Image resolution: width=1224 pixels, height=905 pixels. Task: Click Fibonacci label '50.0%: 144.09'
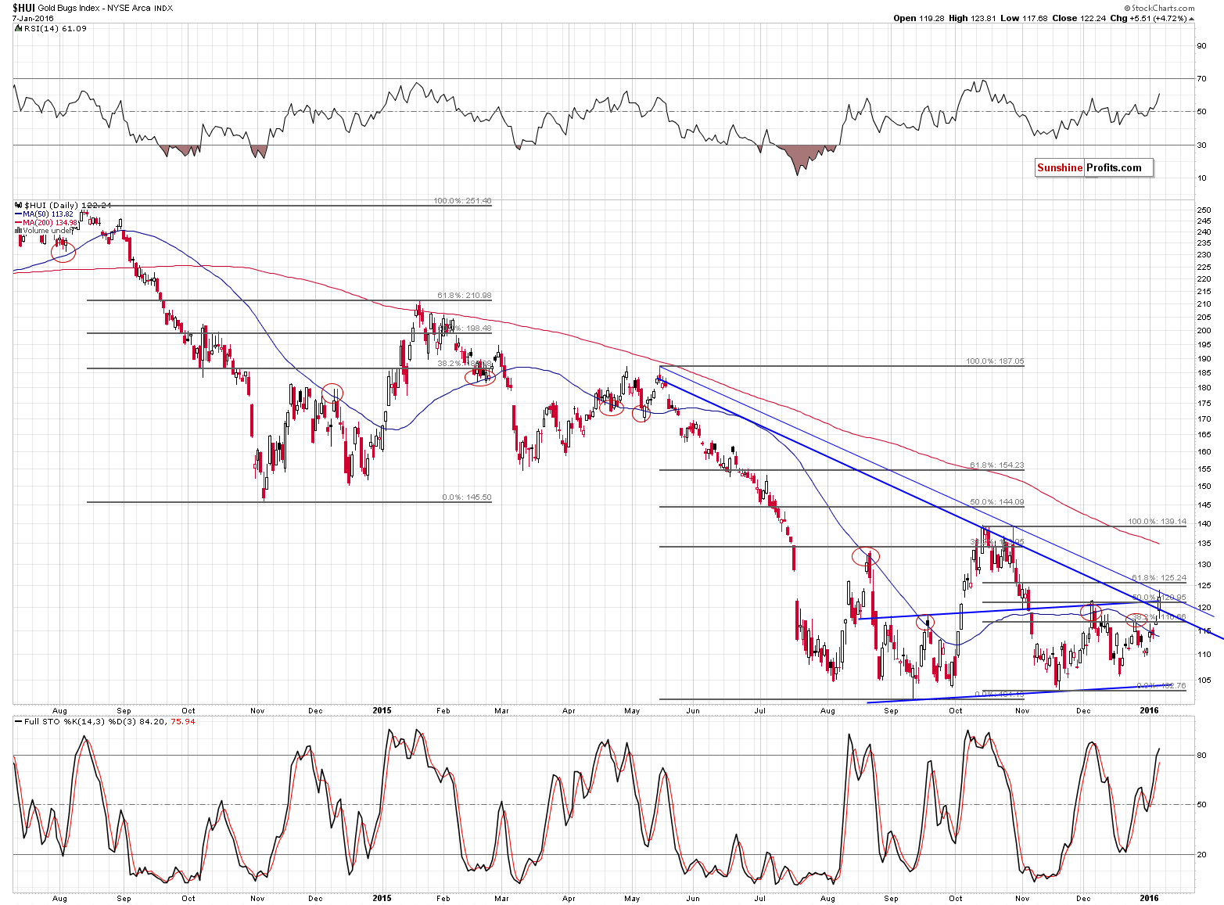[997, 502]
